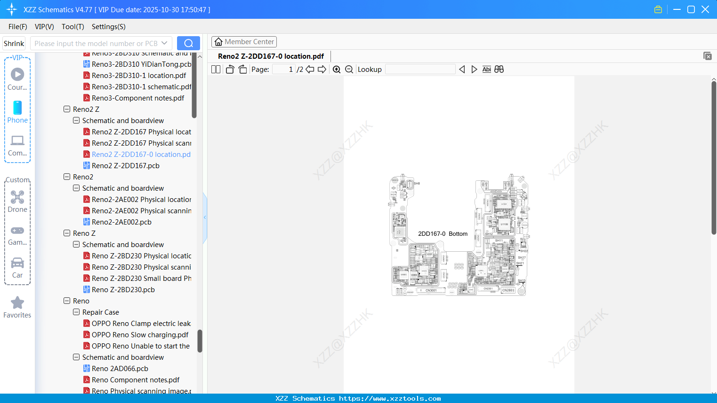Image resolution: width=717 pixels, height=403 pixels.
Task: Click the Page number field
Action: (x=284, y=70)
